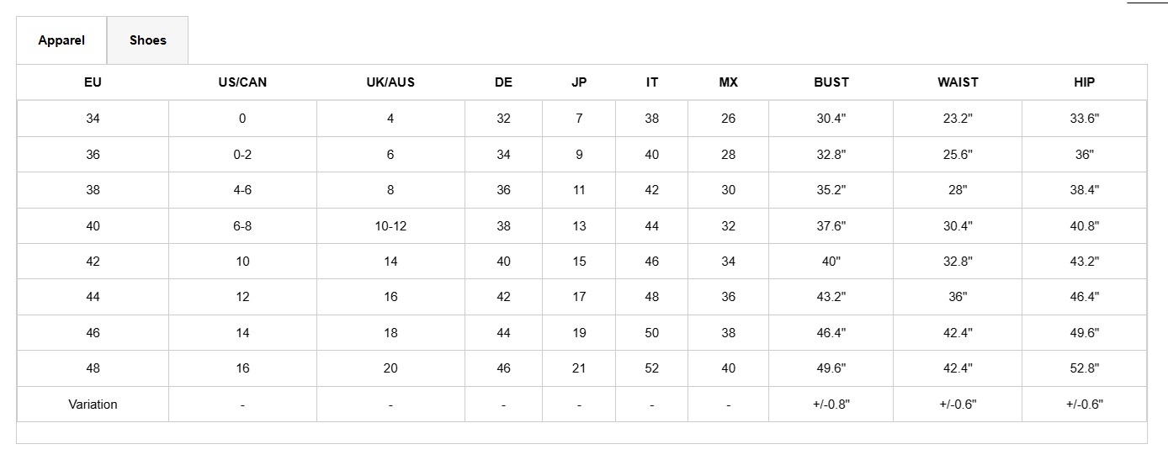
Task: Click the HIP column header
Action: pyautogui.click(x=1084, y=82)
